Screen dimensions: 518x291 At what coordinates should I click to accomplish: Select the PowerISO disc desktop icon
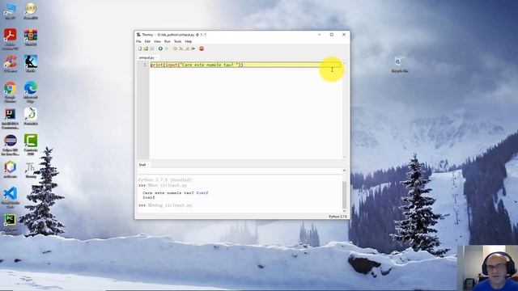(x=31, y=11)
